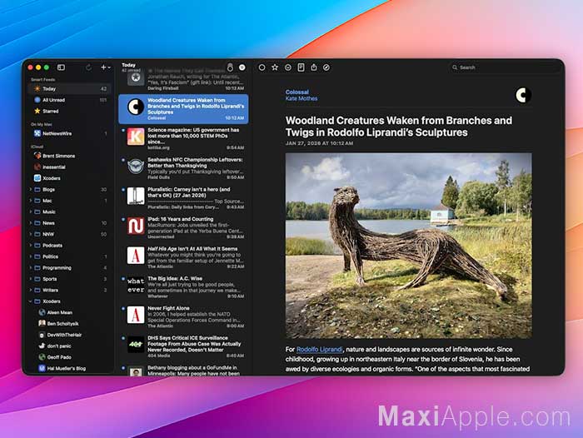
Task: Select the Woodland Creatures article row
Action: click(x=184, y=109)
